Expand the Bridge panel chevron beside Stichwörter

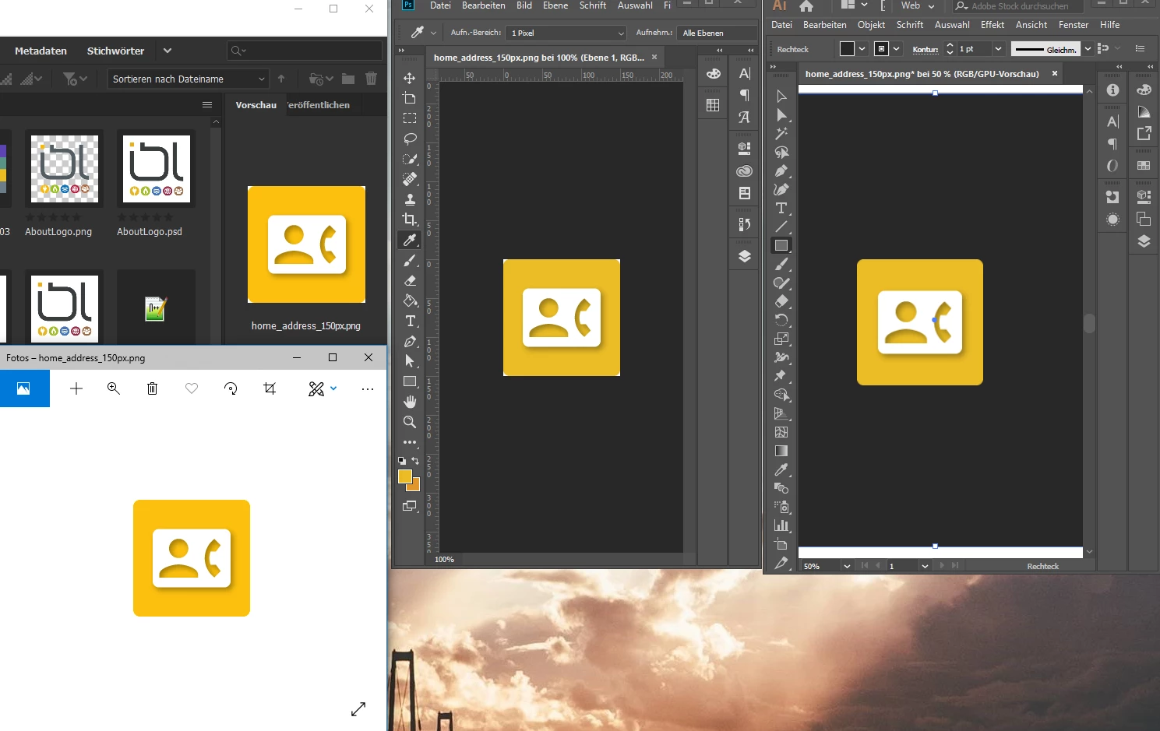(x=167, y=51)
